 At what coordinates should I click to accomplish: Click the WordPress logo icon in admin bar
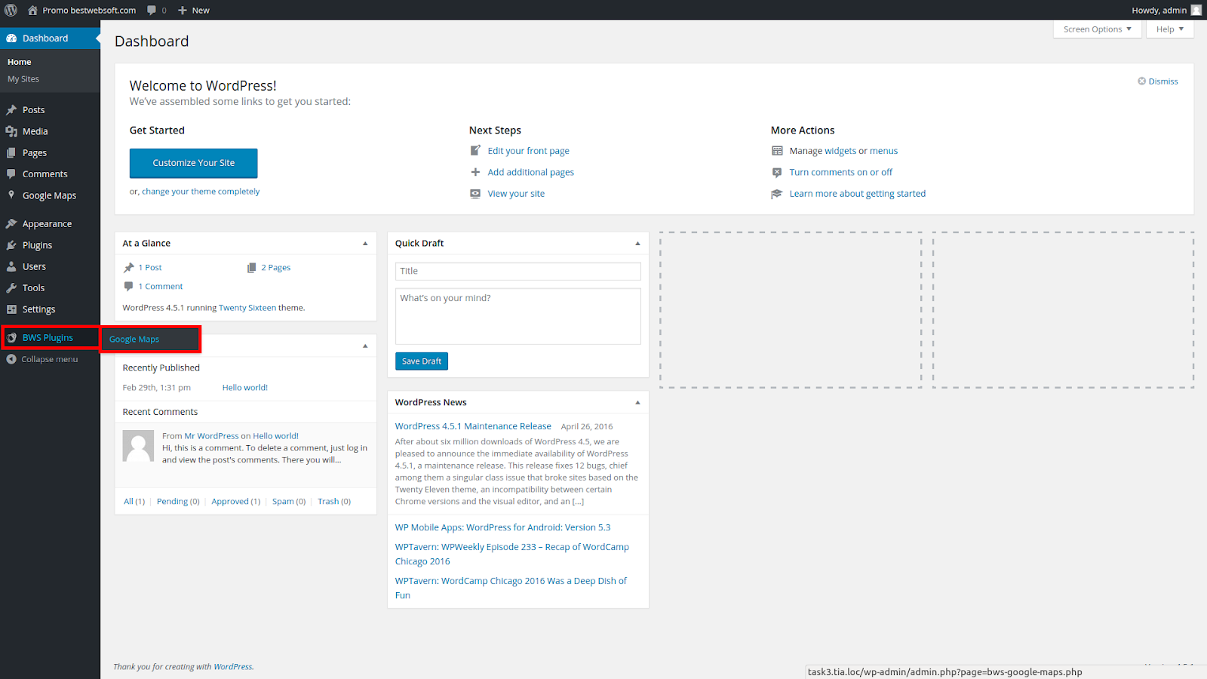11,10
